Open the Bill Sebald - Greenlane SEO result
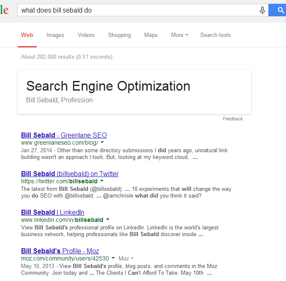 64,135
